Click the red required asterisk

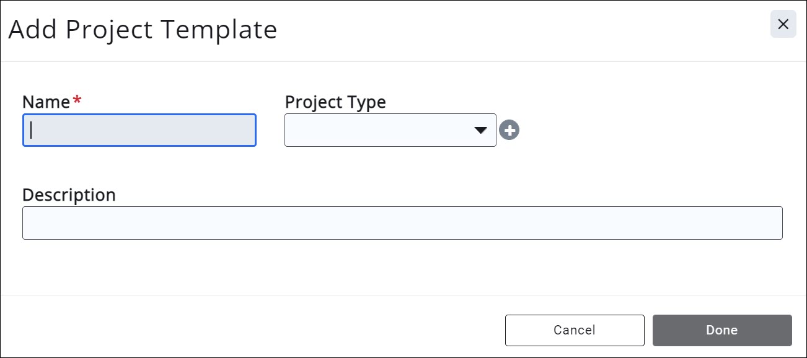tap(77, 101)
